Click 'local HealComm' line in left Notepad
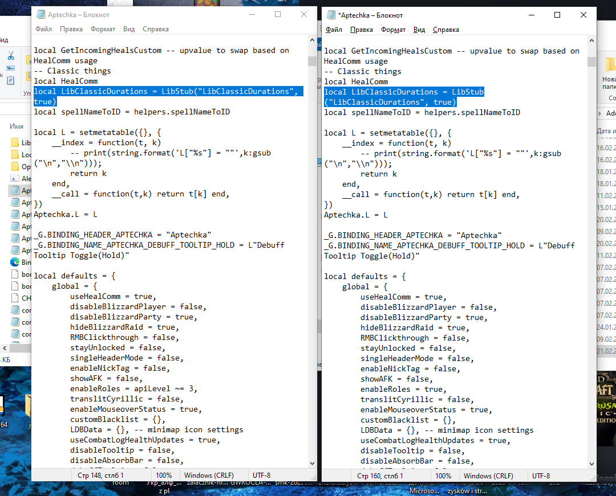This screenshot has height=496, width=616. pyautogui.click(x=66, y=81)
